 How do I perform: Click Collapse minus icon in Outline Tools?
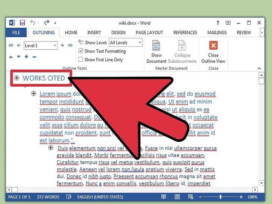(34, 57)
